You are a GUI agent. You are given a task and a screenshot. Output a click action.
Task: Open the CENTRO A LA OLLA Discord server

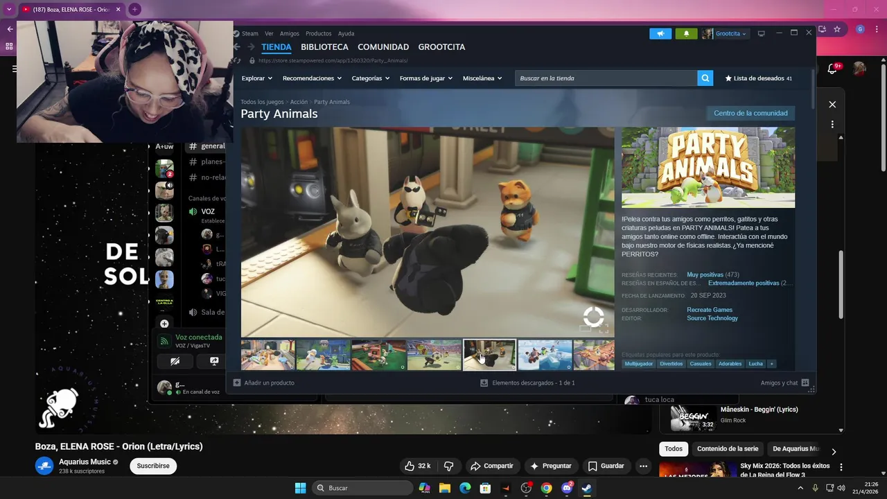click(164, 301)
